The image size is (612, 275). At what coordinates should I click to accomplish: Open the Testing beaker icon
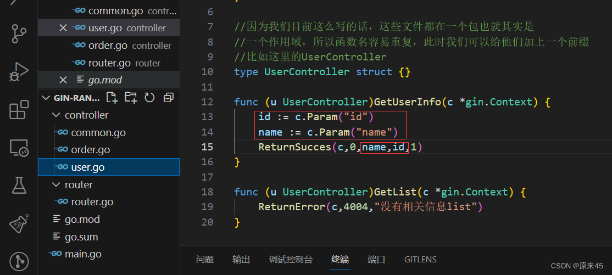(x=18, y=186)
